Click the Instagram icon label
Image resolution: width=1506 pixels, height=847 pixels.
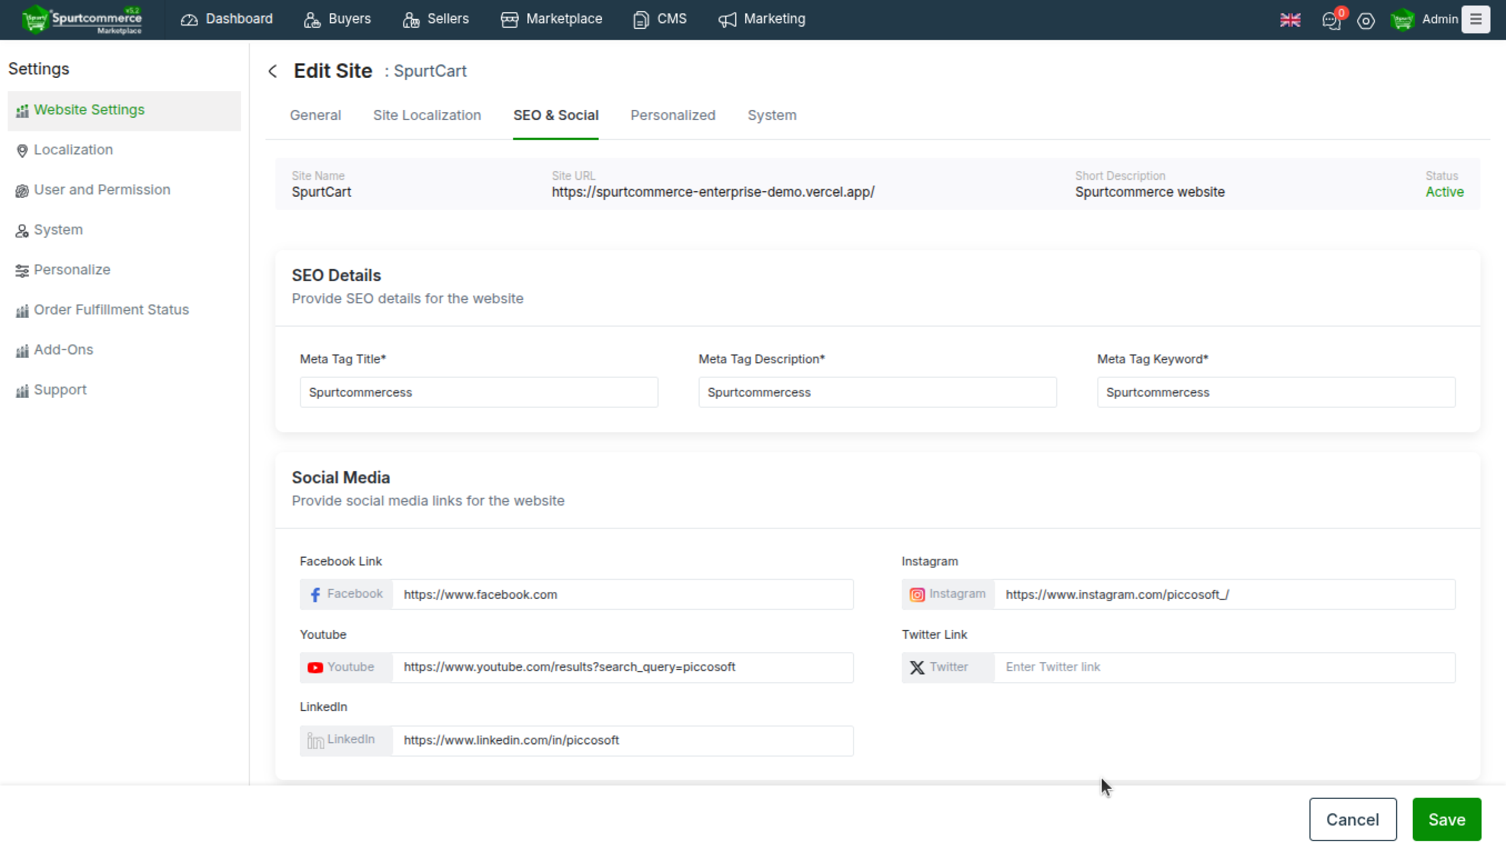[x=948, y=594]
